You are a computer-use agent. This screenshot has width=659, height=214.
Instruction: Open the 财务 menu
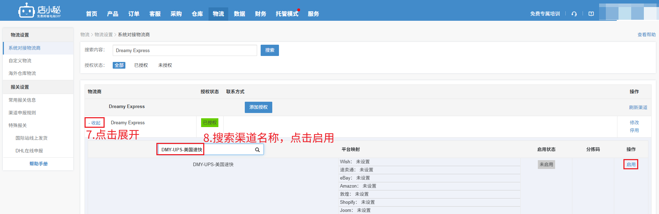(x=261, y=14)
